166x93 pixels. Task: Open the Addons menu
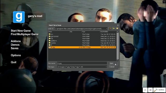pyautogui.click(x=16, y=41)
